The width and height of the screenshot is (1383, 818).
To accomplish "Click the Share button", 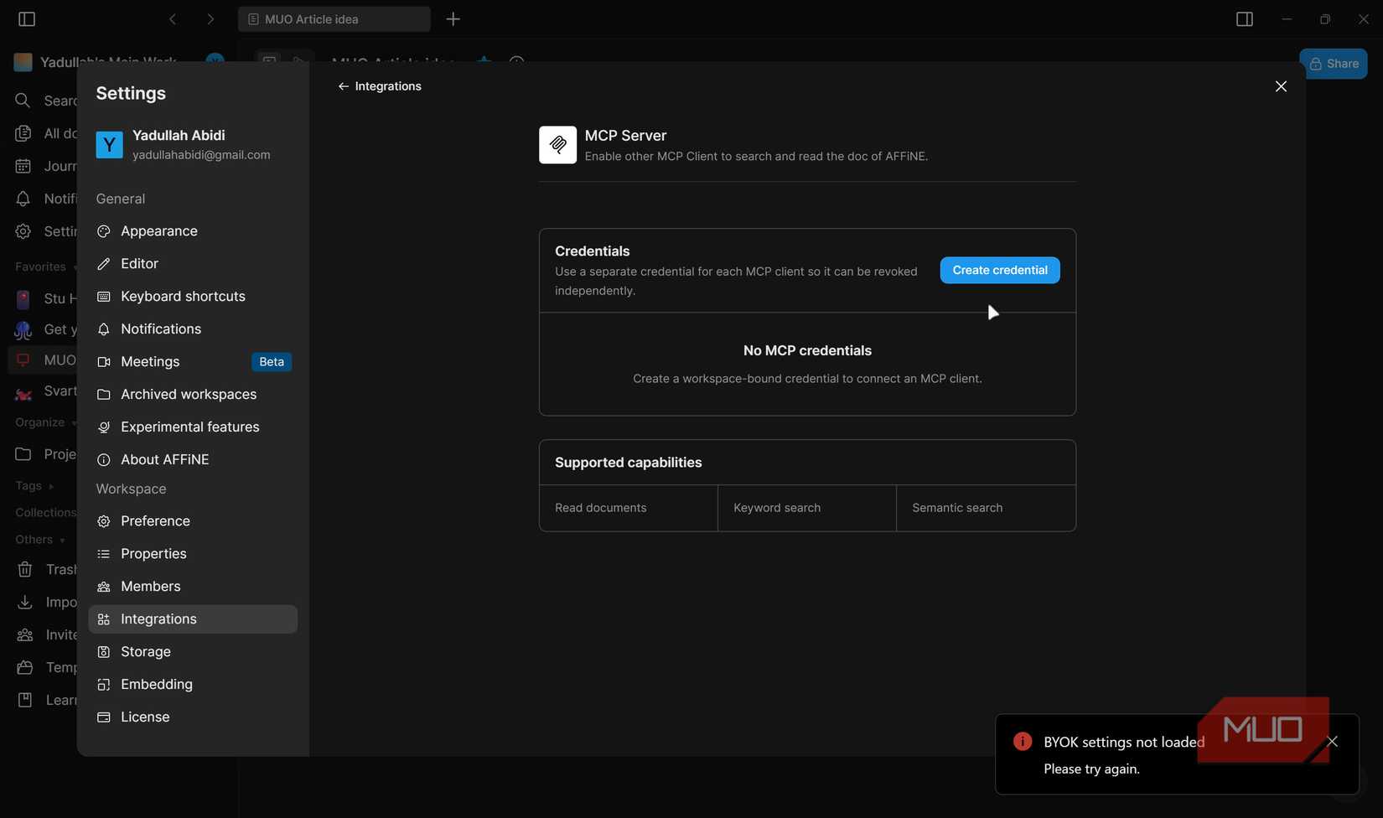I will point(1333,64).
